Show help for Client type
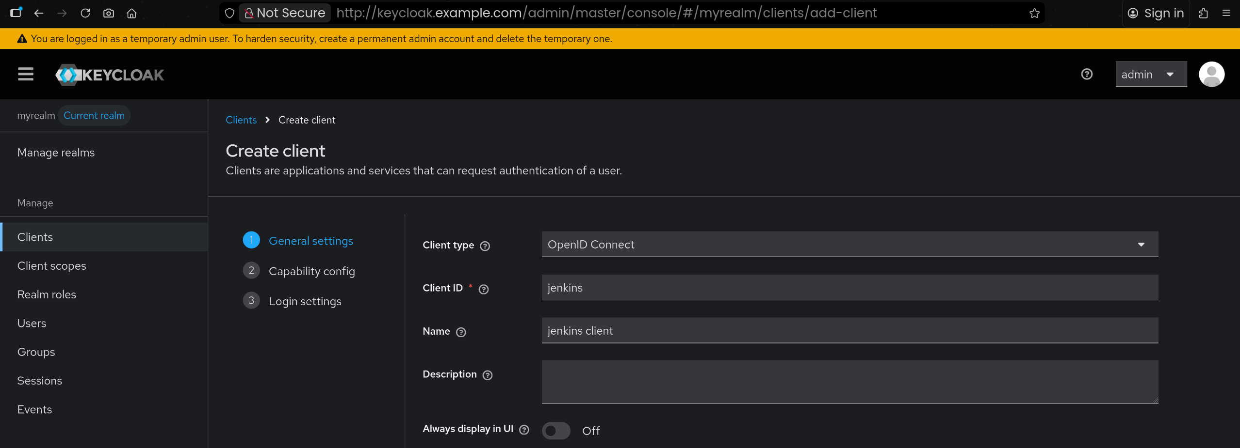 coord(485,246)
